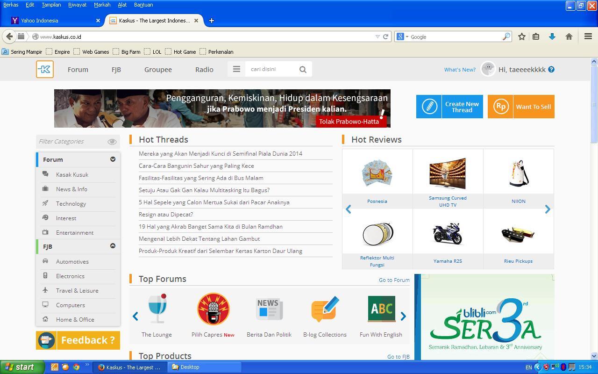Open the Tampilan menu
The width and height of the screenshot is (598, 374).
(51, 5)
